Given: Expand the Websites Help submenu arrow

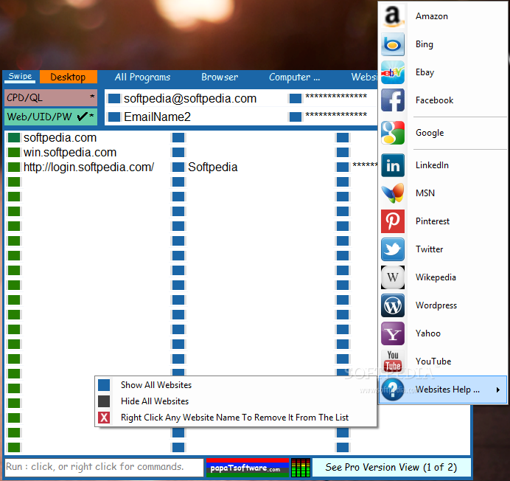Looking at the screenshot, I should pos(498,390).
